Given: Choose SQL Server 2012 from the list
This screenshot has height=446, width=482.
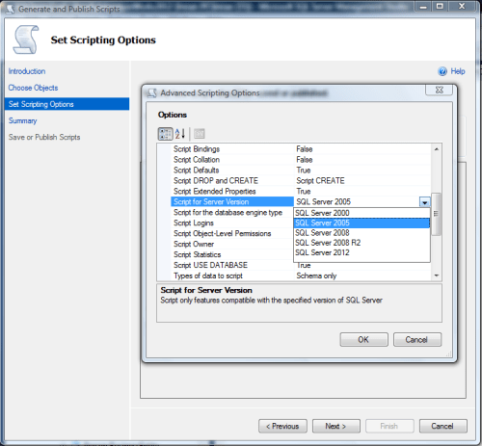Looking at the screenshot, I should [361, 252].
